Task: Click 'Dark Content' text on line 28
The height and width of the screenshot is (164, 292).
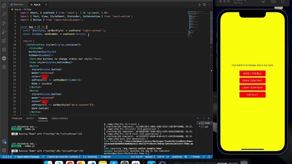Action: (40, 108)
